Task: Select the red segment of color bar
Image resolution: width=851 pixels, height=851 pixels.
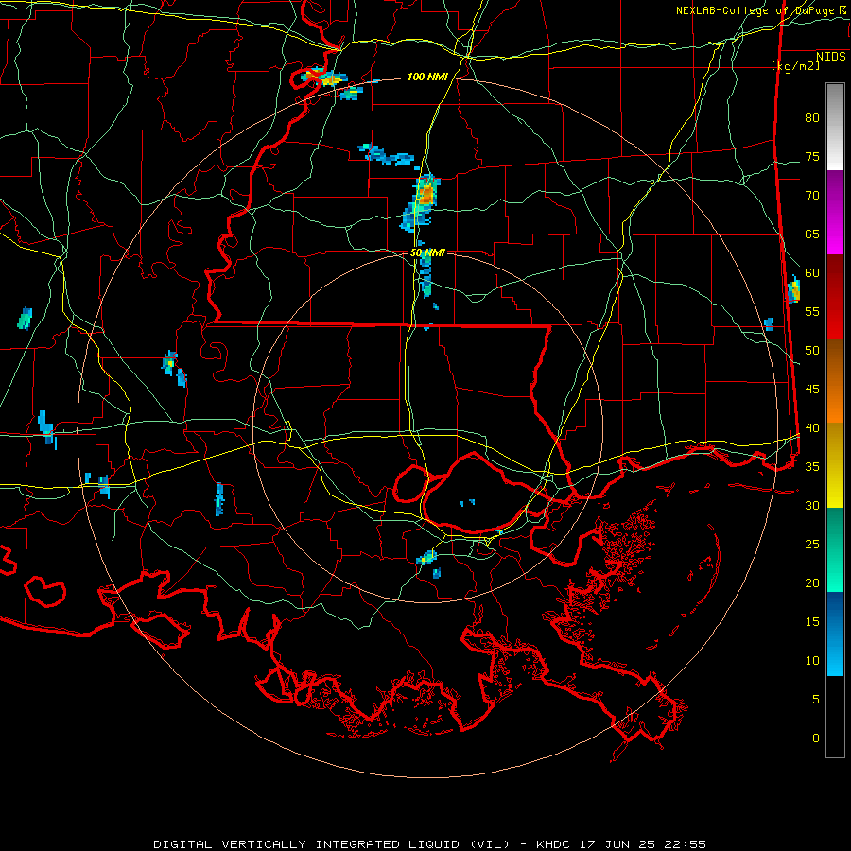Action: pyautogui.click(x=835, y=298)
